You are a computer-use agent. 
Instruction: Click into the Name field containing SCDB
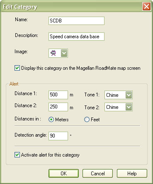coord(76,21)
